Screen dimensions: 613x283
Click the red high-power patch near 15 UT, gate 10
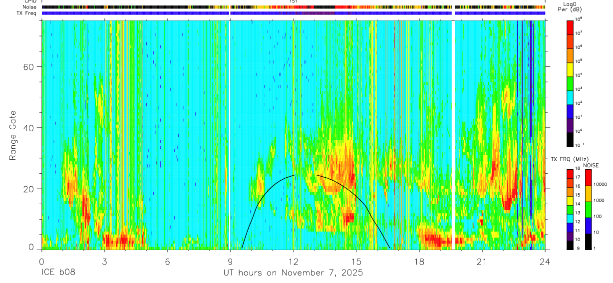(348, 218)
